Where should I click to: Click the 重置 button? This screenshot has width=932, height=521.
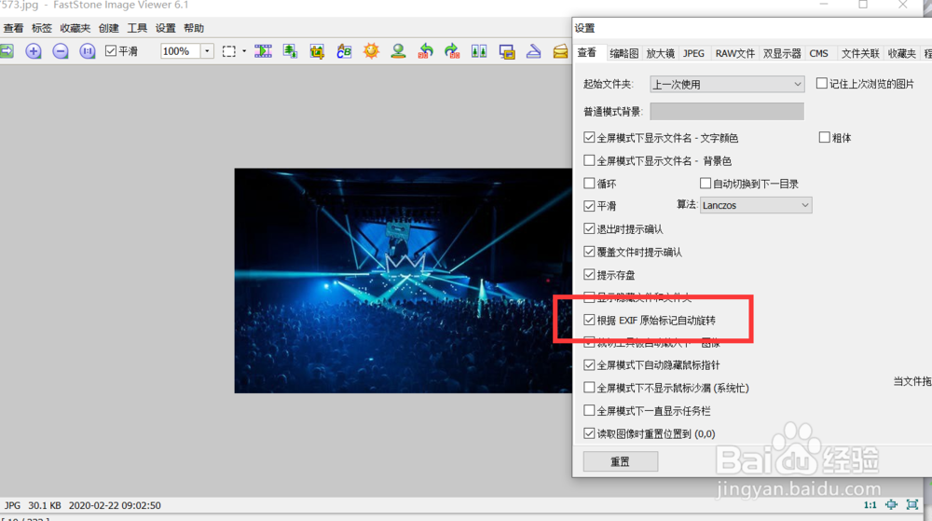point(621,461)
